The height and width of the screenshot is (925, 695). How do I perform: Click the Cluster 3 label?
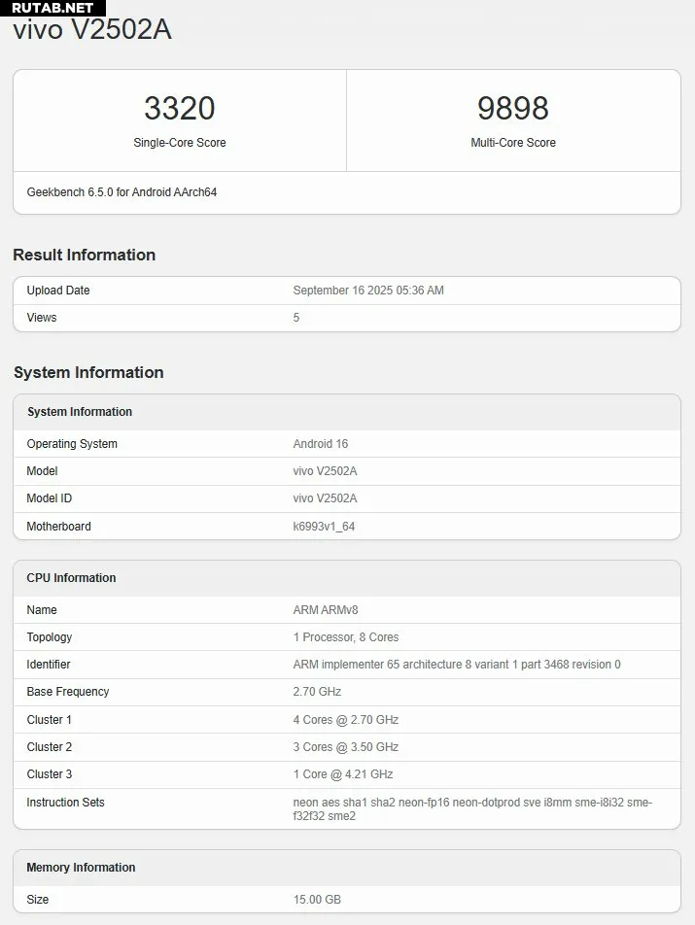pyautogui.click(x=49, y=774)
